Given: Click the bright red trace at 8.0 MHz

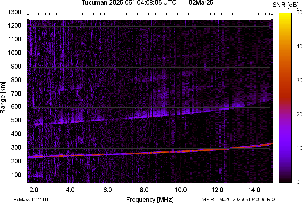Looking at the screenshot, I should (x=145, y=153).
